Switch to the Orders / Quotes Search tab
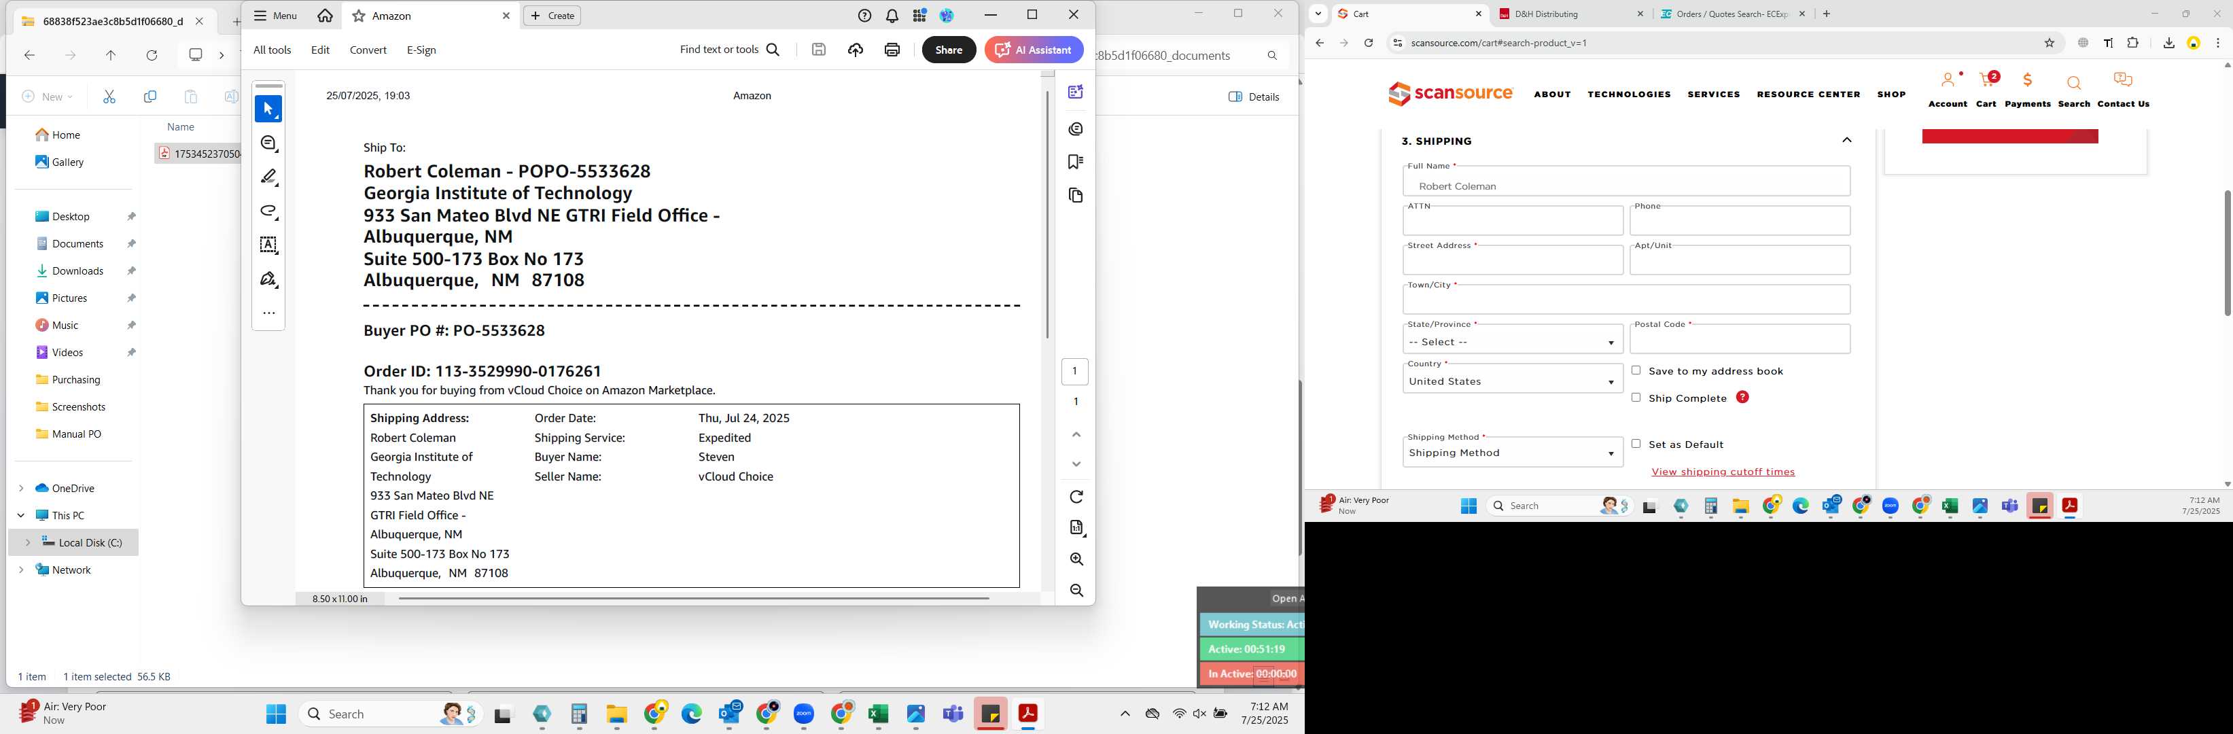2233x734 pixels. 1734,14
